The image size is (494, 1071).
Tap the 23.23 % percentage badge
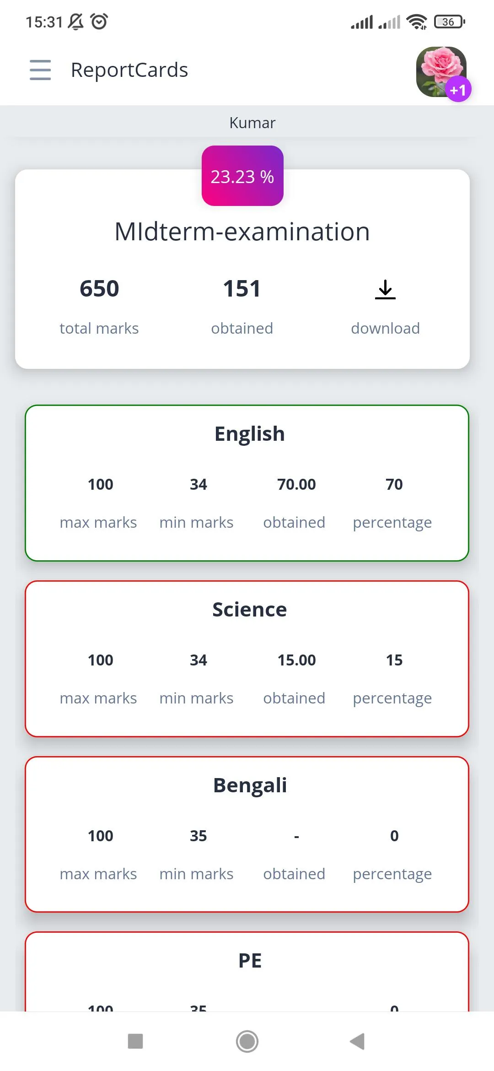point(242,176)
